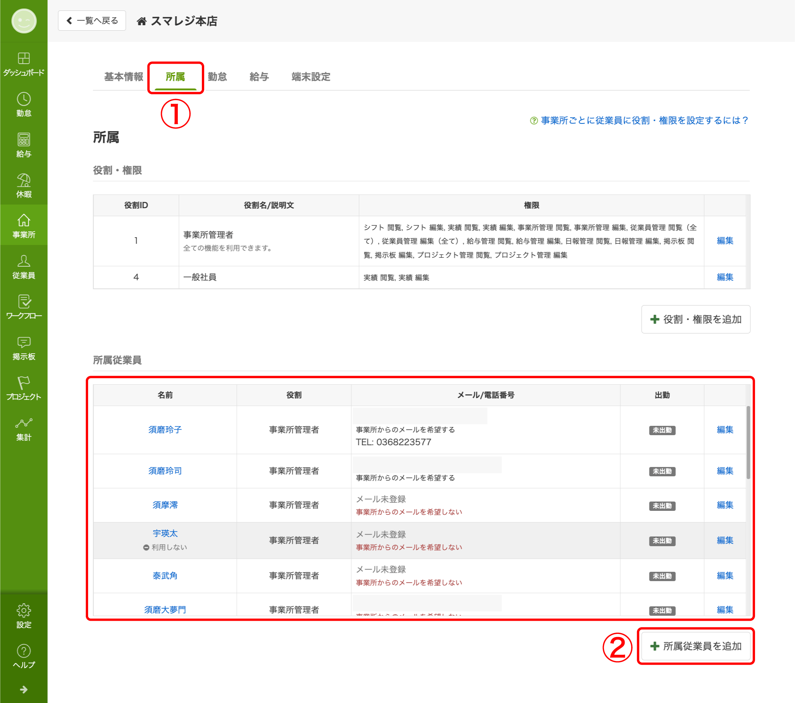Switch to the 基本情報 tab
Screen dimensions: 795x703
[x=123, y=77]
